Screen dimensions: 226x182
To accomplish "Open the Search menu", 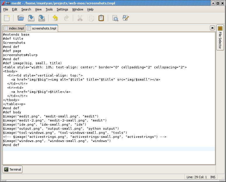I will [26, 9].
